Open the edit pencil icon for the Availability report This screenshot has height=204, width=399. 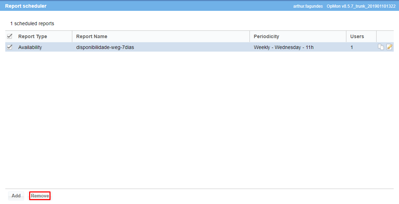click(389, 47)
